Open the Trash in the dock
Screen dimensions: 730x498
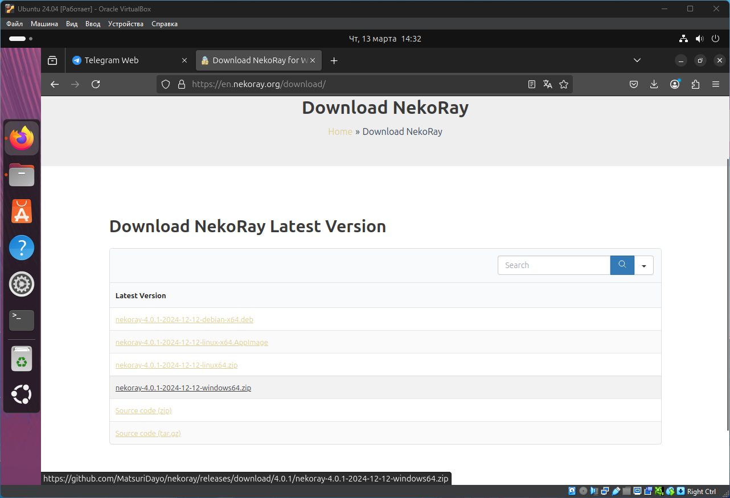22,359
